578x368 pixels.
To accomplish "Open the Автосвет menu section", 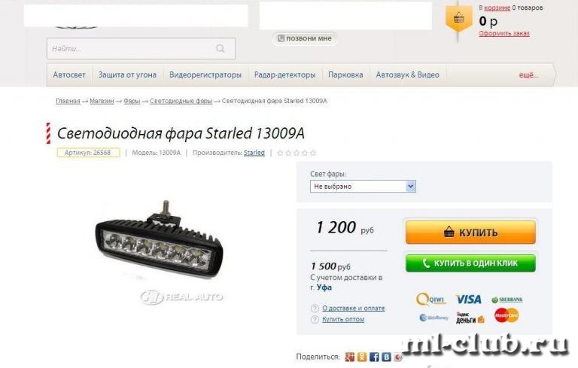I will pyautogui.click(x=69, y=75).
